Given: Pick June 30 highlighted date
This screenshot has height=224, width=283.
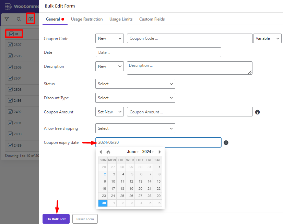Looking at the screenshot, I should coord(103,203).
